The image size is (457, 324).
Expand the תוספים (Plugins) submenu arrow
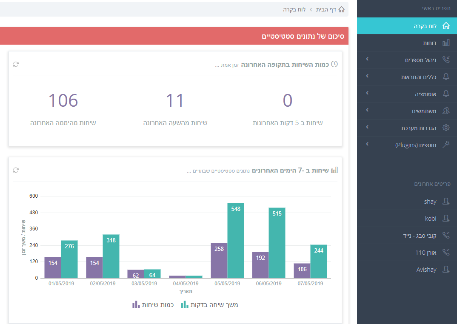pyautogui.click(x=367, y=144)
